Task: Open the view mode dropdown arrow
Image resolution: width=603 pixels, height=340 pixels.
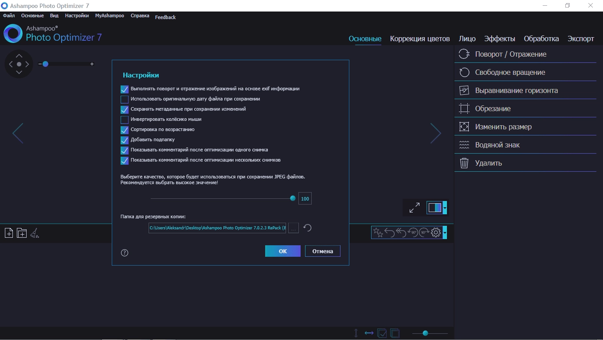Action: click(445, 208)
